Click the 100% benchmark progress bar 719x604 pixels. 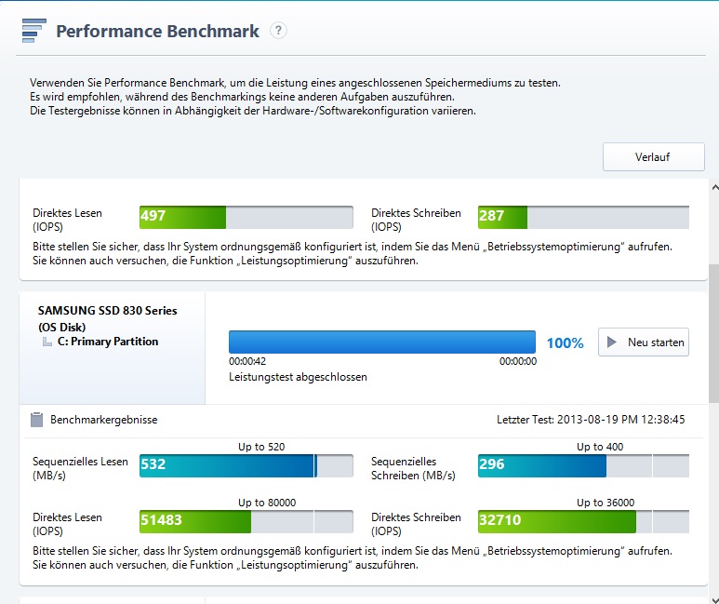click(x=382, y=342)
